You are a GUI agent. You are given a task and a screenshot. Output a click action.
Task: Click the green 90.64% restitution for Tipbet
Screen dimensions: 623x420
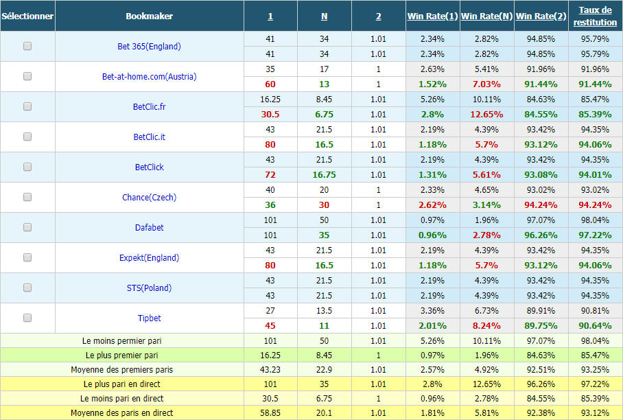click(595, 326)
